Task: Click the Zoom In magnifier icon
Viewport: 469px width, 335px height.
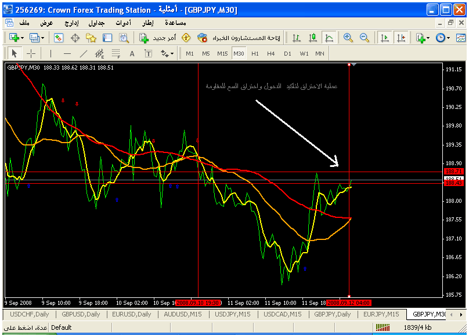Action: [x=348, y=38]
